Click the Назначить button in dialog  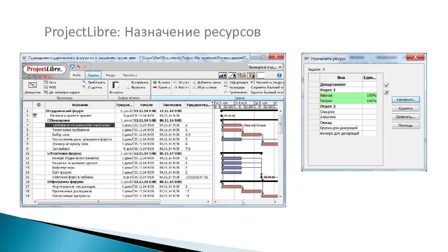pos(405,100)
